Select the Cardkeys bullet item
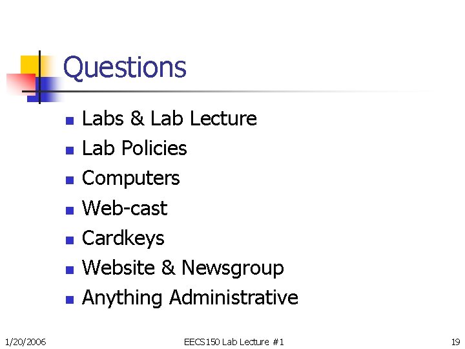Screen dimensions: 465x349 [x=123, y=238]
